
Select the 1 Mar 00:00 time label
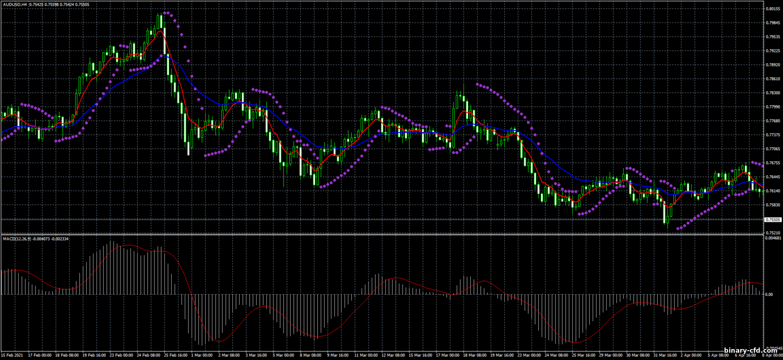pos(203,355)
